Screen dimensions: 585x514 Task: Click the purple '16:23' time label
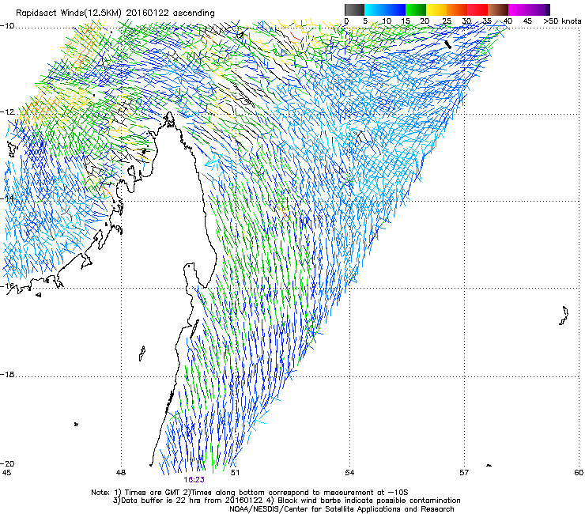194,480
